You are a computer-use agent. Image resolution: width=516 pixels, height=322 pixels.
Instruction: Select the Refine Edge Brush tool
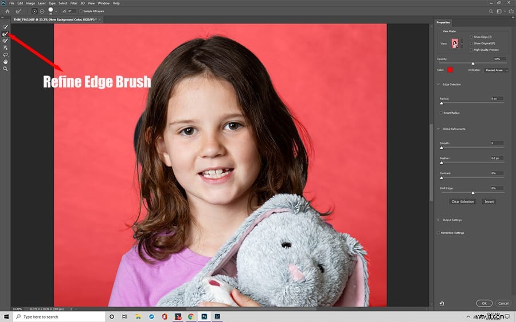click(5, 34)
